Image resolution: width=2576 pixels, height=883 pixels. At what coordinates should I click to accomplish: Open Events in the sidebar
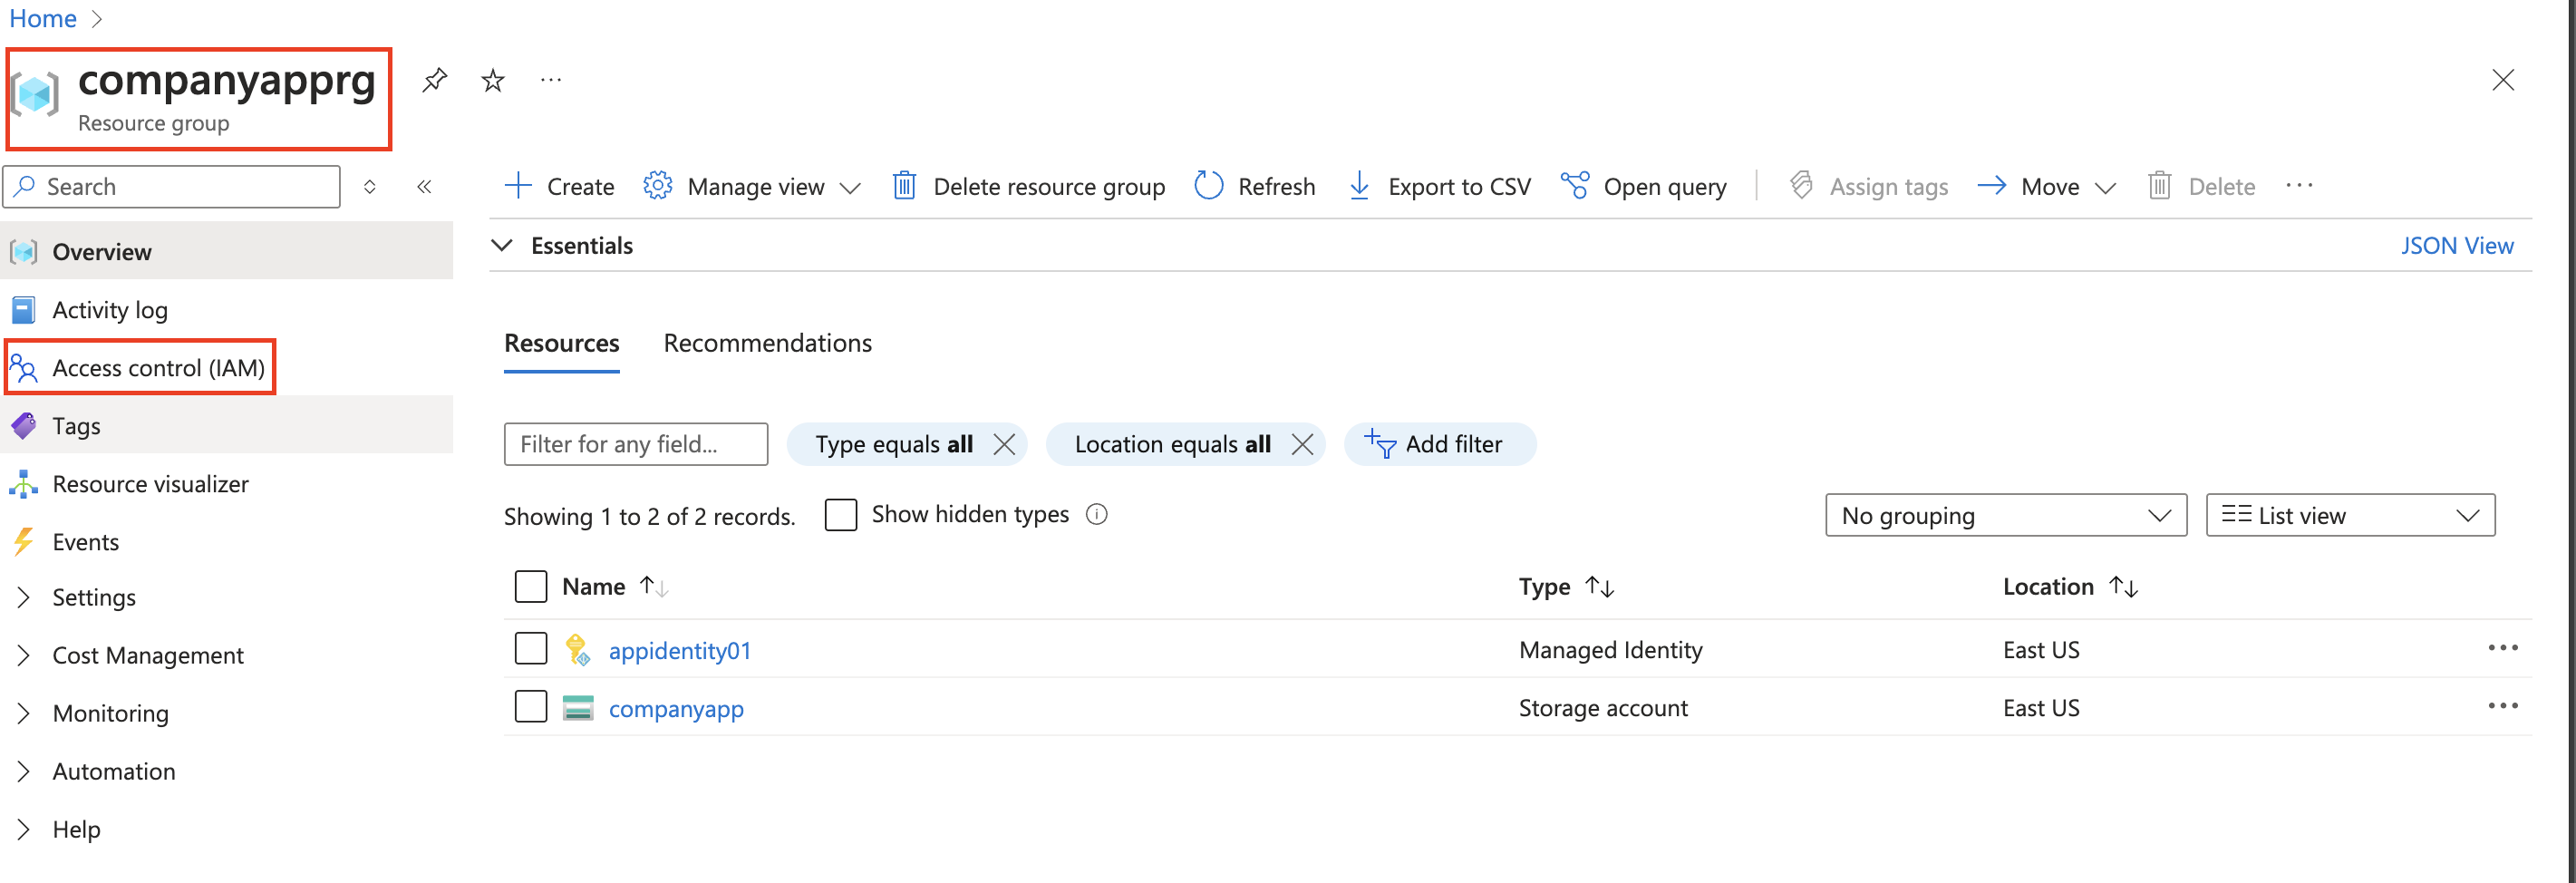pos(226,542)
